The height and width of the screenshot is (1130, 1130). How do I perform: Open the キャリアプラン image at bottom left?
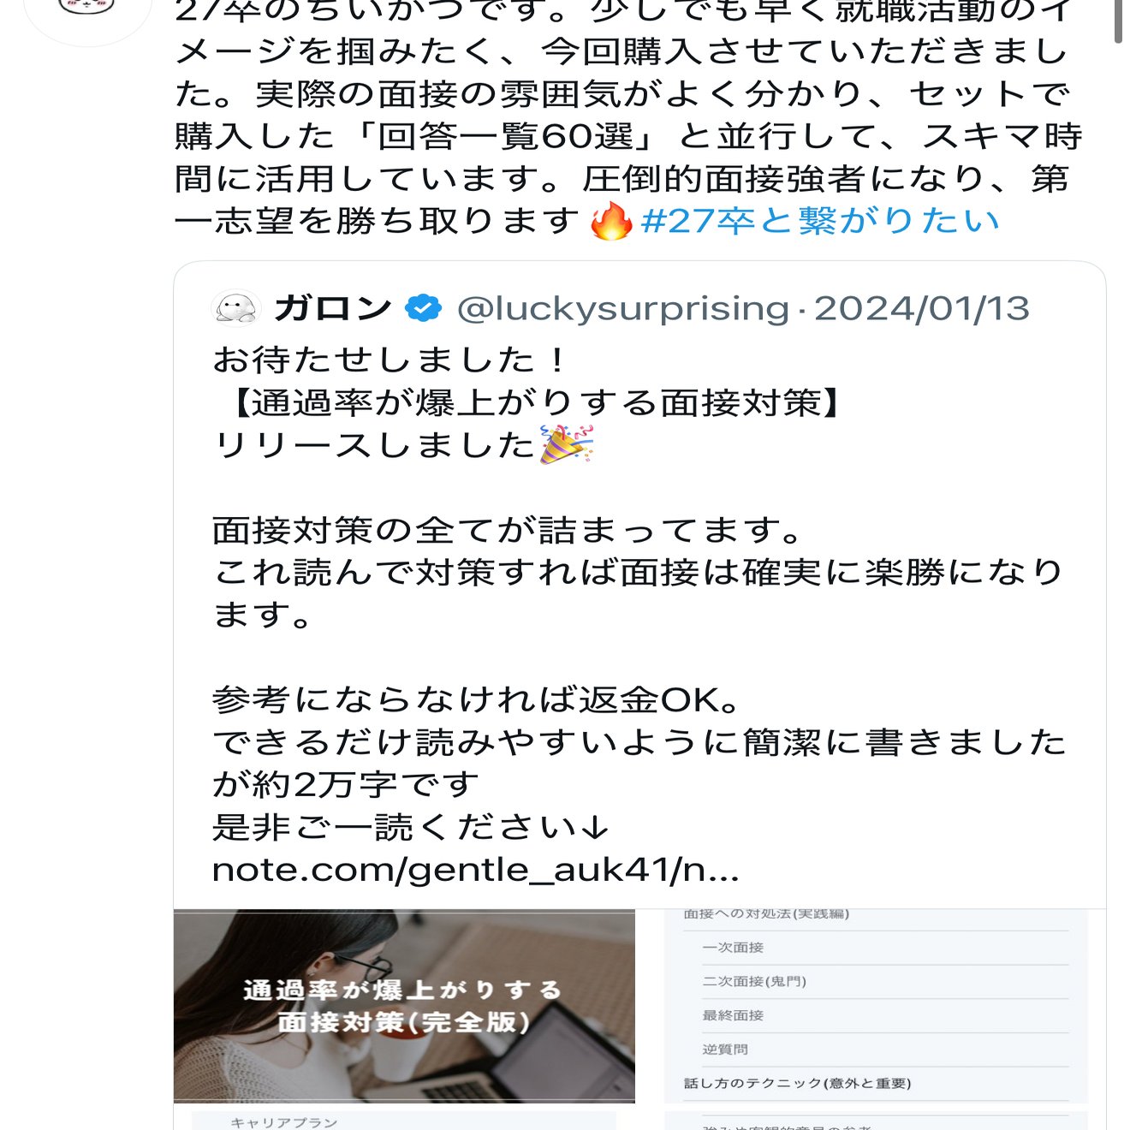point(404,1121)
